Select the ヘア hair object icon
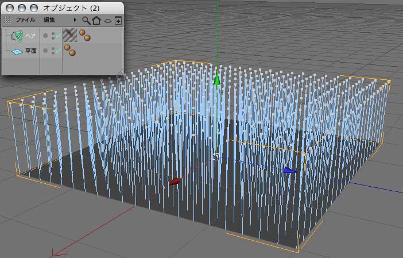Viewport: 403px width, 258px height. click(17, 36)
